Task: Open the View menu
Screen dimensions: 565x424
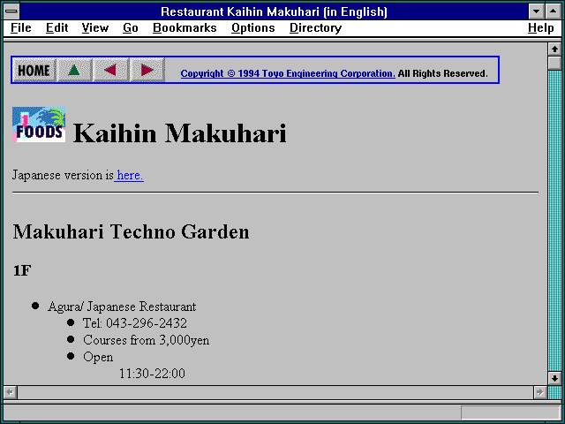Action: 95,27
